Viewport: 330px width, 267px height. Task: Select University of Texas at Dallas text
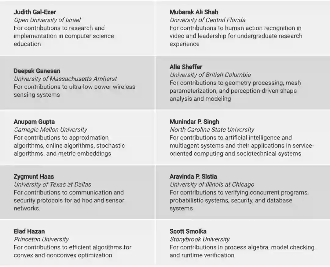click(x=52, y=184)
